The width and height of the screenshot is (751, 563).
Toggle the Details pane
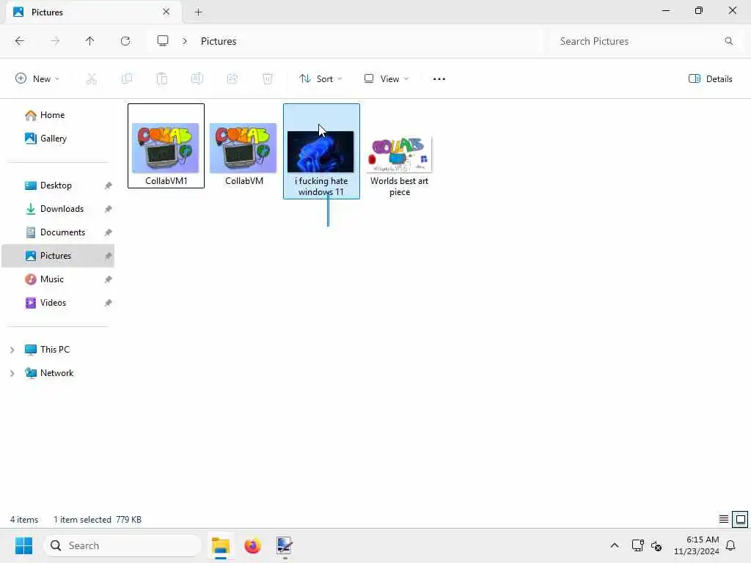(x=710, y=79)
